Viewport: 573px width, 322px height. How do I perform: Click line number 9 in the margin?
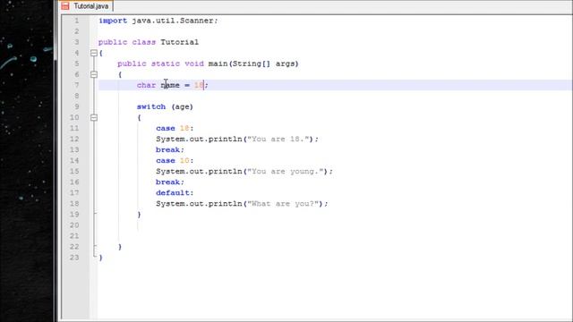pyautogui.click(x=77, y=106)
